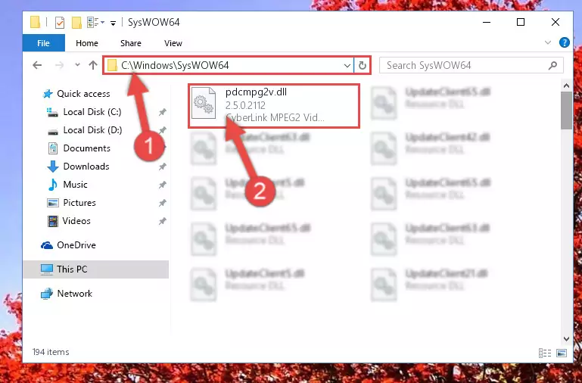
Task: Open Local Disk (C:) in sidebar
Action: pyautogui.click(x=92, y=112)
